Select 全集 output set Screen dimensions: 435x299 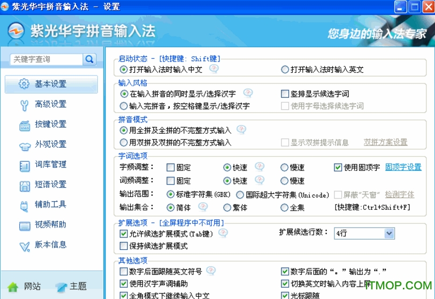284,208
